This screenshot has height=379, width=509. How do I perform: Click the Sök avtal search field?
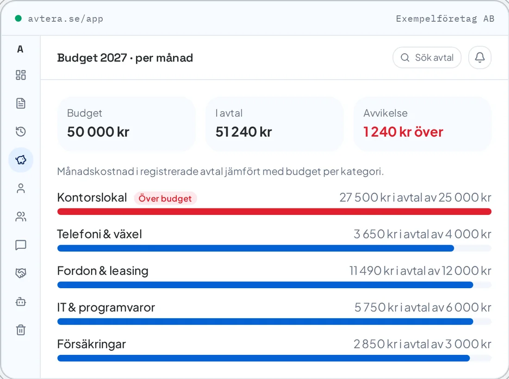tap(427, 57)
